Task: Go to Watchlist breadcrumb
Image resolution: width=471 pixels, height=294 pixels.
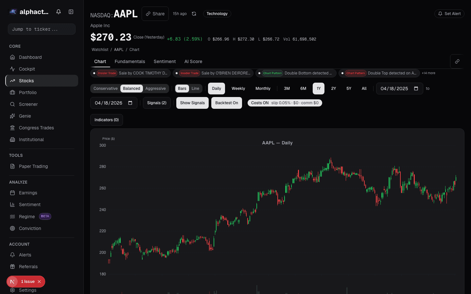Action: [x=100, y=50]
